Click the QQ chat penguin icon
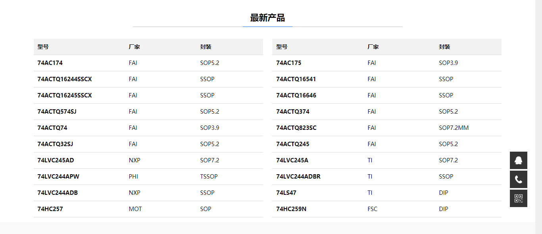Viewport: 542px width, 234px height. click(x=518, y=160)
